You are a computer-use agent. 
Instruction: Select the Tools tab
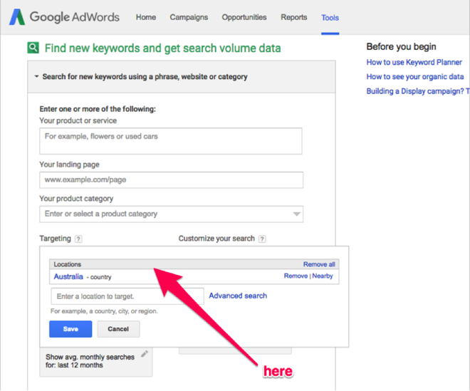pyautogui.click(x=330, y=18)
